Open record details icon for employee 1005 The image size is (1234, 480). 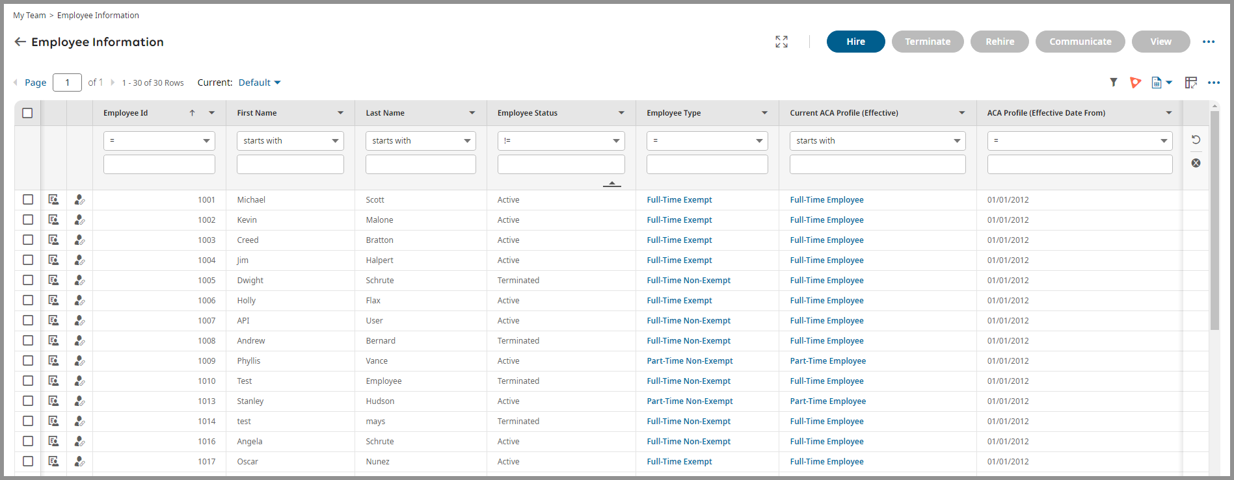pos(53,281)
